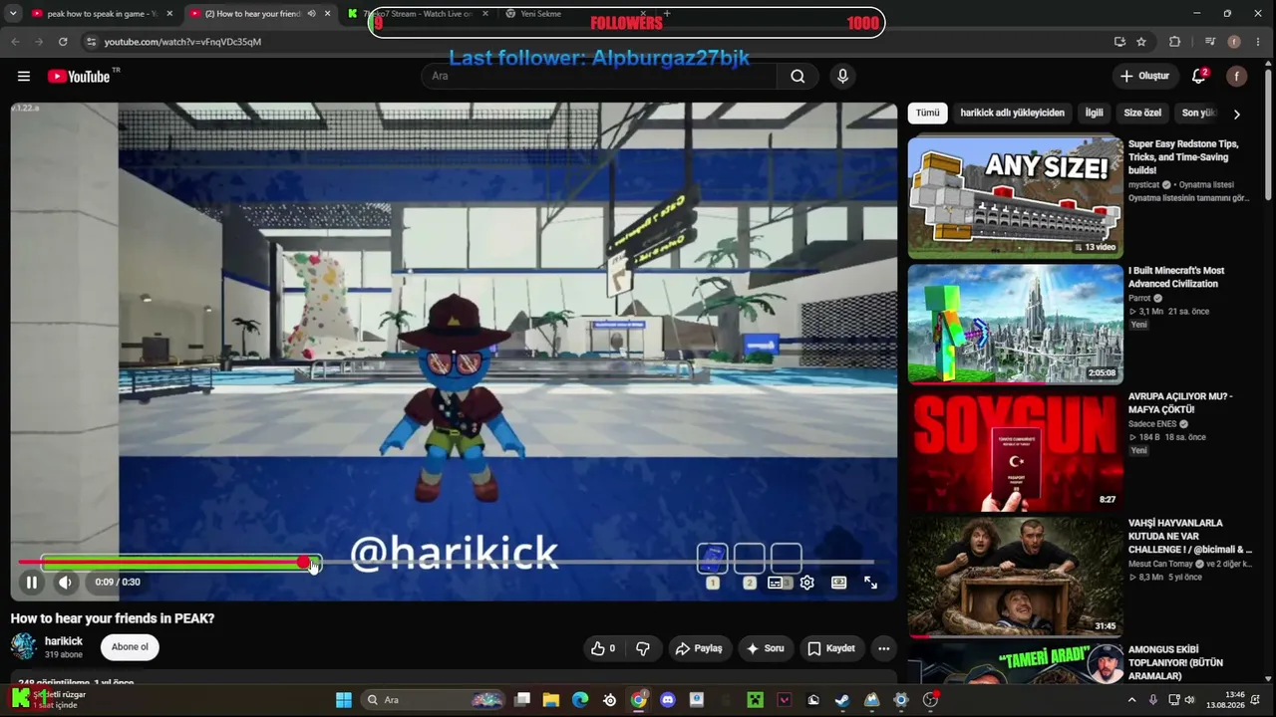Show more filter chips with right arrow
The height and width of the screenshot is (717, 1276).
coord(1237,114)
